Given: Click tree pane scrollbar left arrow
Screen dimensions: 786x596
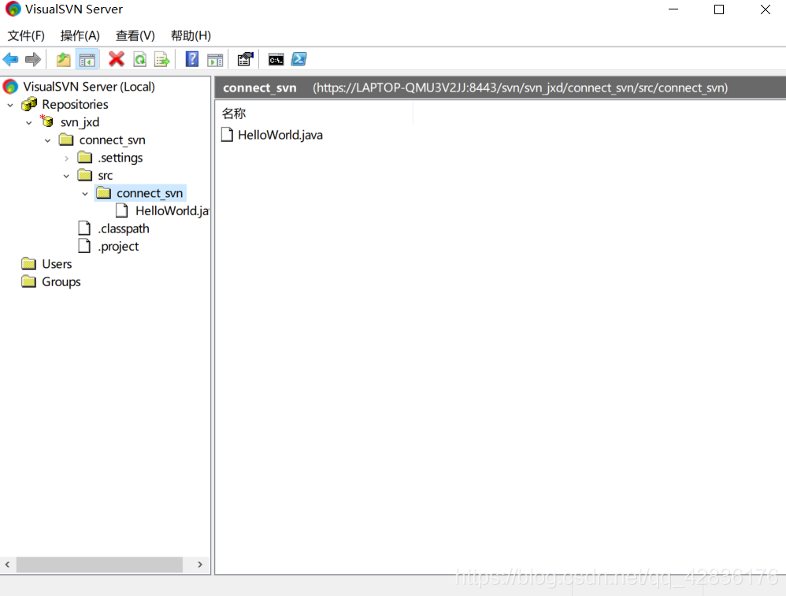Looking at the screenshot, I should pyautogui.click(x=8, y=564).
